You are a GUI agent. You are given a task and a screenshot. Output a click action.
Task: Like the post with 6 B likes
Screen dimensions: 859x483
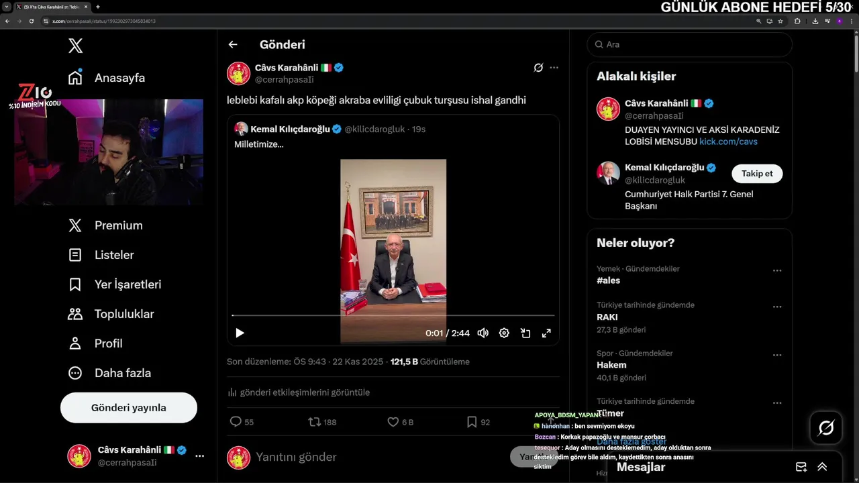point(401,422)
